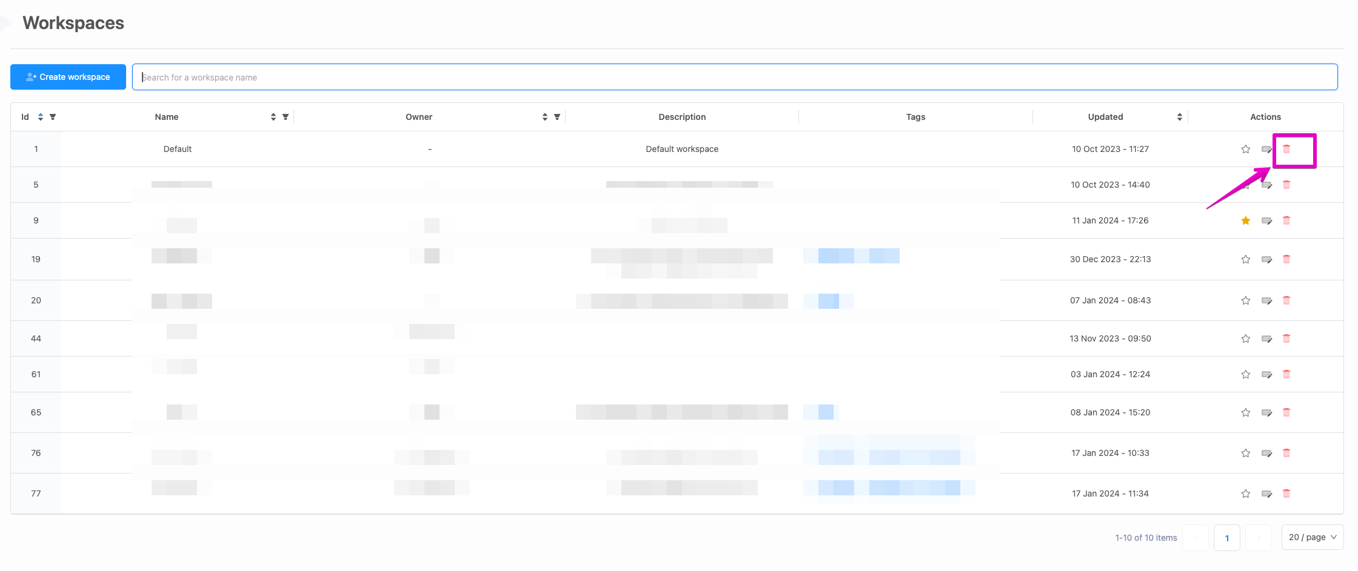1358x571 pixels.
Task: Sort rows by the Owner column sorter
Action: 544,116
